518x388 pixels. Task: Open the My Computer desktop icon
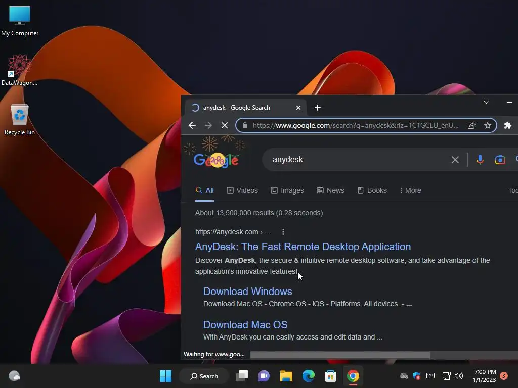20,21
